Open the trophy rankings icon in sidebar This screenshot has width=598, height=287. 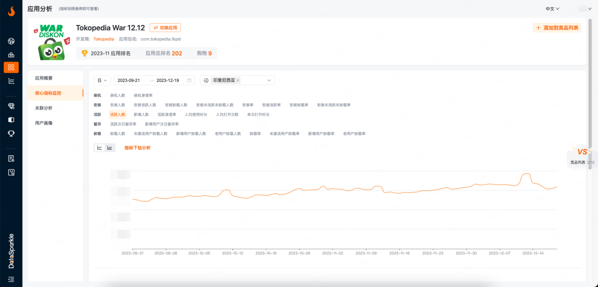coord(11,133)
